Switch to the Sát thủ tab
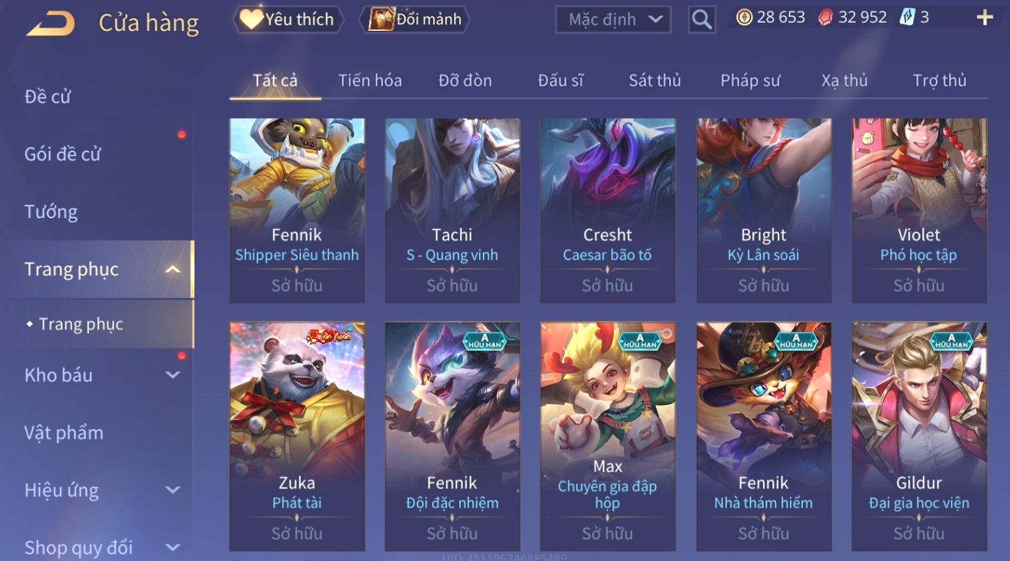This screenshot has width=1010, height=561. (x=655, y=81)
